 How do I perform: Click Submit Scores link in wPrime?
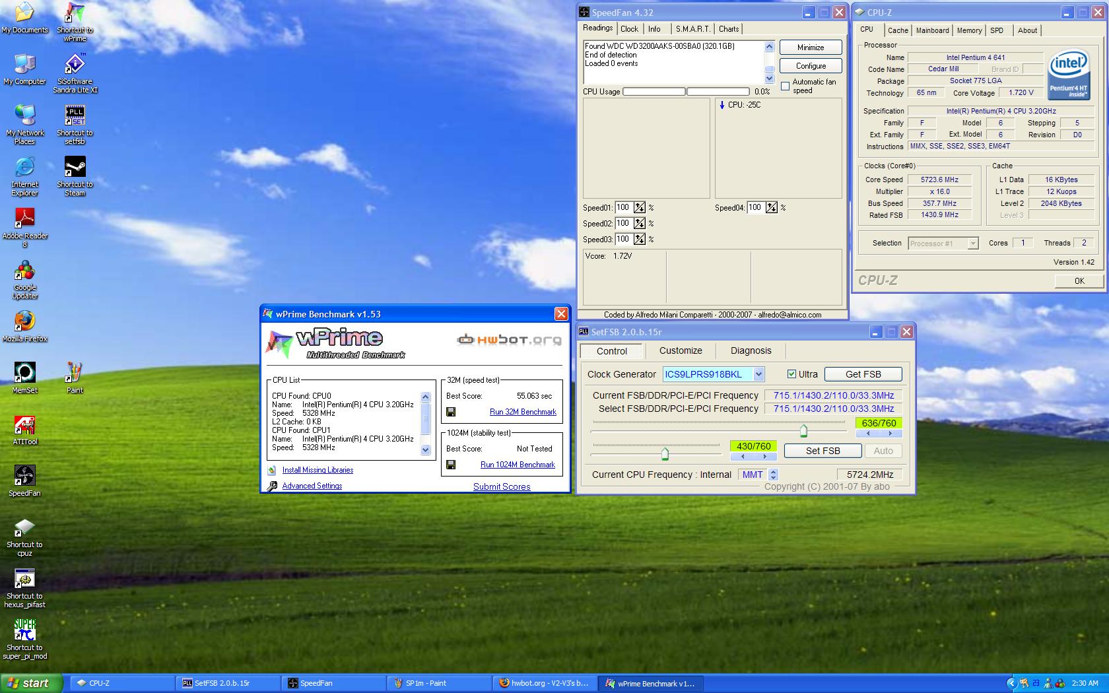tap(502, 486)
